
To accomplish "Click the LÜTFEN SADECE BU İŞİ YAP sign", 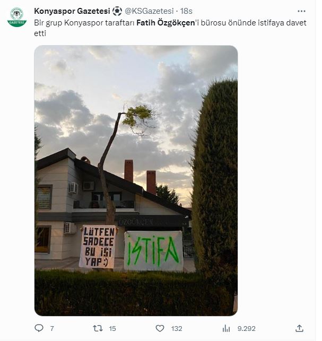I will (x=98, y=247).
